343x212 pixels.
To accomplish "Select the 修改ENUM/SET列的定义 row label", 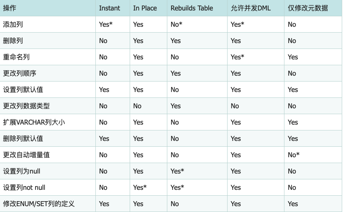I will pyautogui.click(x=38, y=204).
